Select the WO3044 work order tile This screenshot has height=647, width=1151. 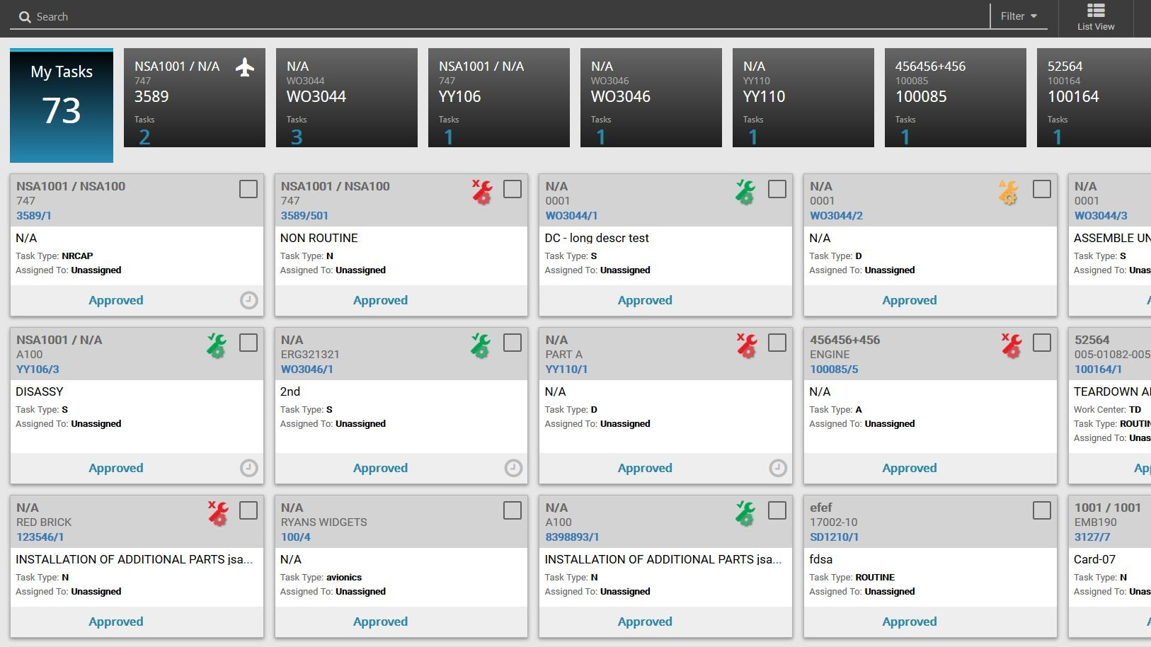(346, 98)
